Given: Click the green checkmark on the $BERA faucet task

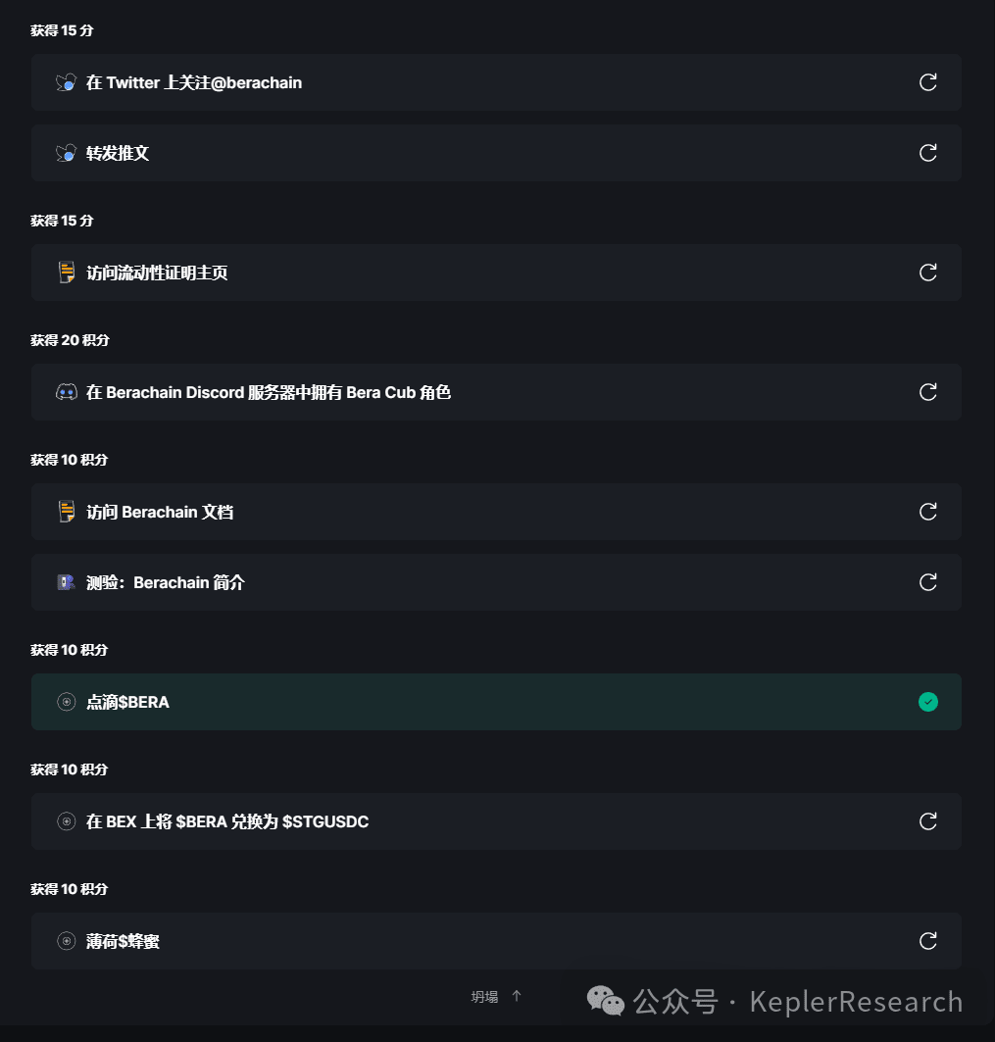Looking at the screenshot, I should point(927,702).
